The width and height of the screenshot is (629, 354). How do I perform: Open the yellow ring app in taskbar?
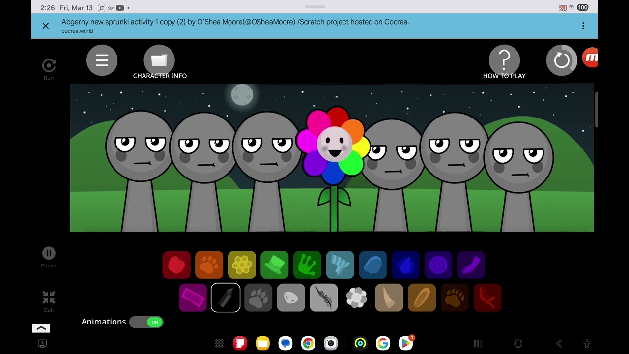pyautogui.click(x=360, y=343)
